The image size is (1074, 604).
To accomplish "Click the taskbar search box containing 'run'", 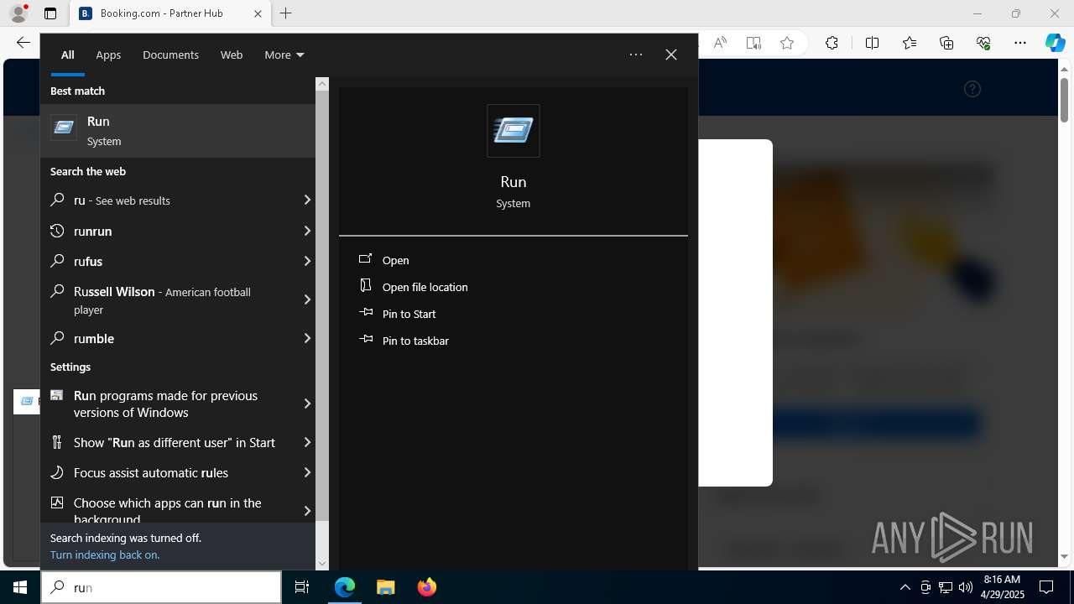I will tap(161, 587).
